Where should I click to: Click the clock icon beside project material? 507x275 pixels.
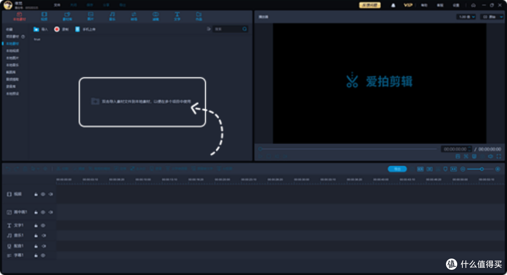(23, 37)
